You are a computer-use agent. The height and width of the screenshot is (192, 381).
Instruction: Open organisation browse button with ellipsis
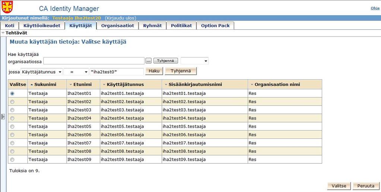pyautogui.click(x=149, y=61)
